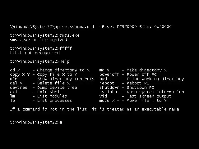199x149 pixels.
Task: Click the 'exit' command in the list
Action: [x=15, y=92]
